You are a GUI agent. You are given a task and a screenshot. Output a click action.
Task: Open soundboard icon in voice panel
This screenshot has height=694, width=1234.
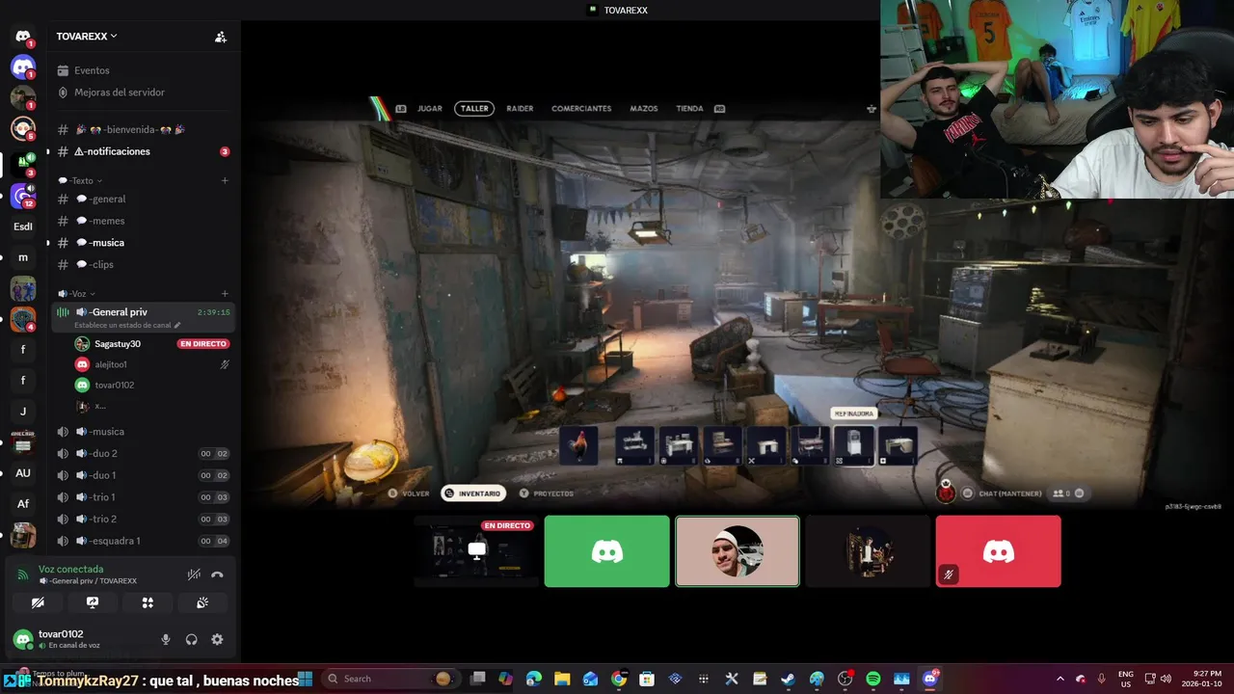(202, 602)
